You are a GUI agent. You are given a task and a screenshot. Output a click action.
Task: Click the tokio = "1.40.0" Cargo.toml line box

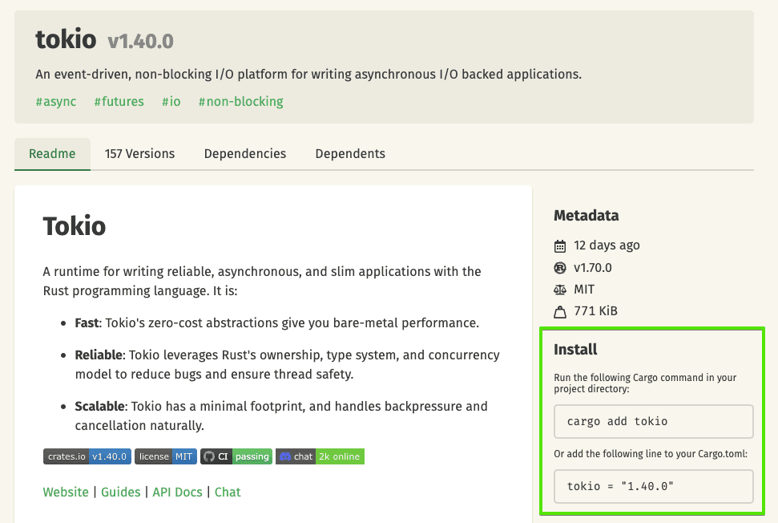[x=653, y=486]
